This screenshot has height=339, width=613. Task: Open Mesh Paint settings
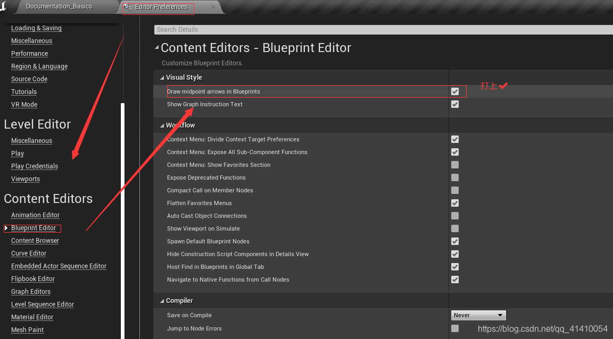coord(27,330)
